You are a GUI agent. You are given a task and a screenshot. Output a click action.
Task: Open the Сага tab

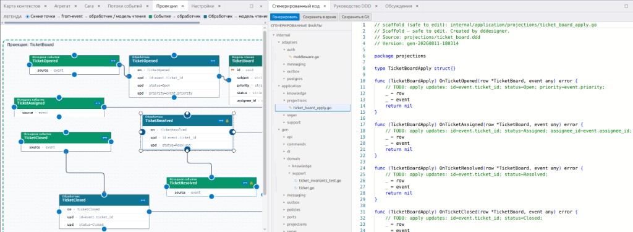pos(89,6)
